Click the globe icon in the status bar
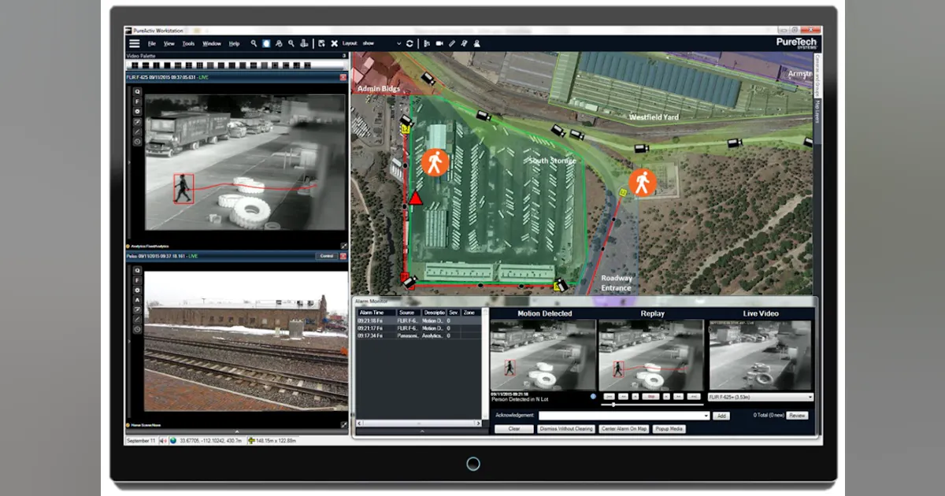The width and height of the screenshot is (945, 496). [x=172, y=441]
